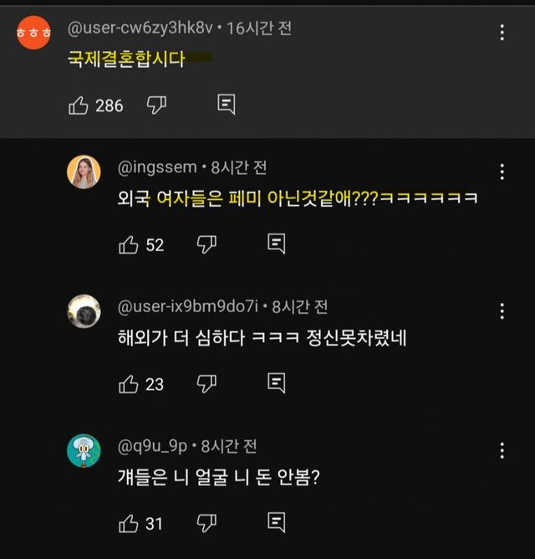Image resolution: width=535 pixels, height=559 pixels.
Task: Open @ingssem's profile via avatar
Action: point(84,172)
